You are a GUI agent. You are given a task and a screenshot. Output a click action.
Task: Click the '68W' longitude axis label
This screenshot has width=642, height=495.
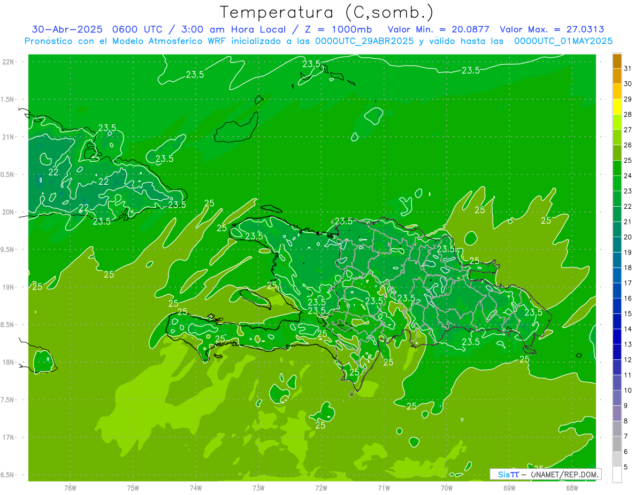click(x=572, y=488)
